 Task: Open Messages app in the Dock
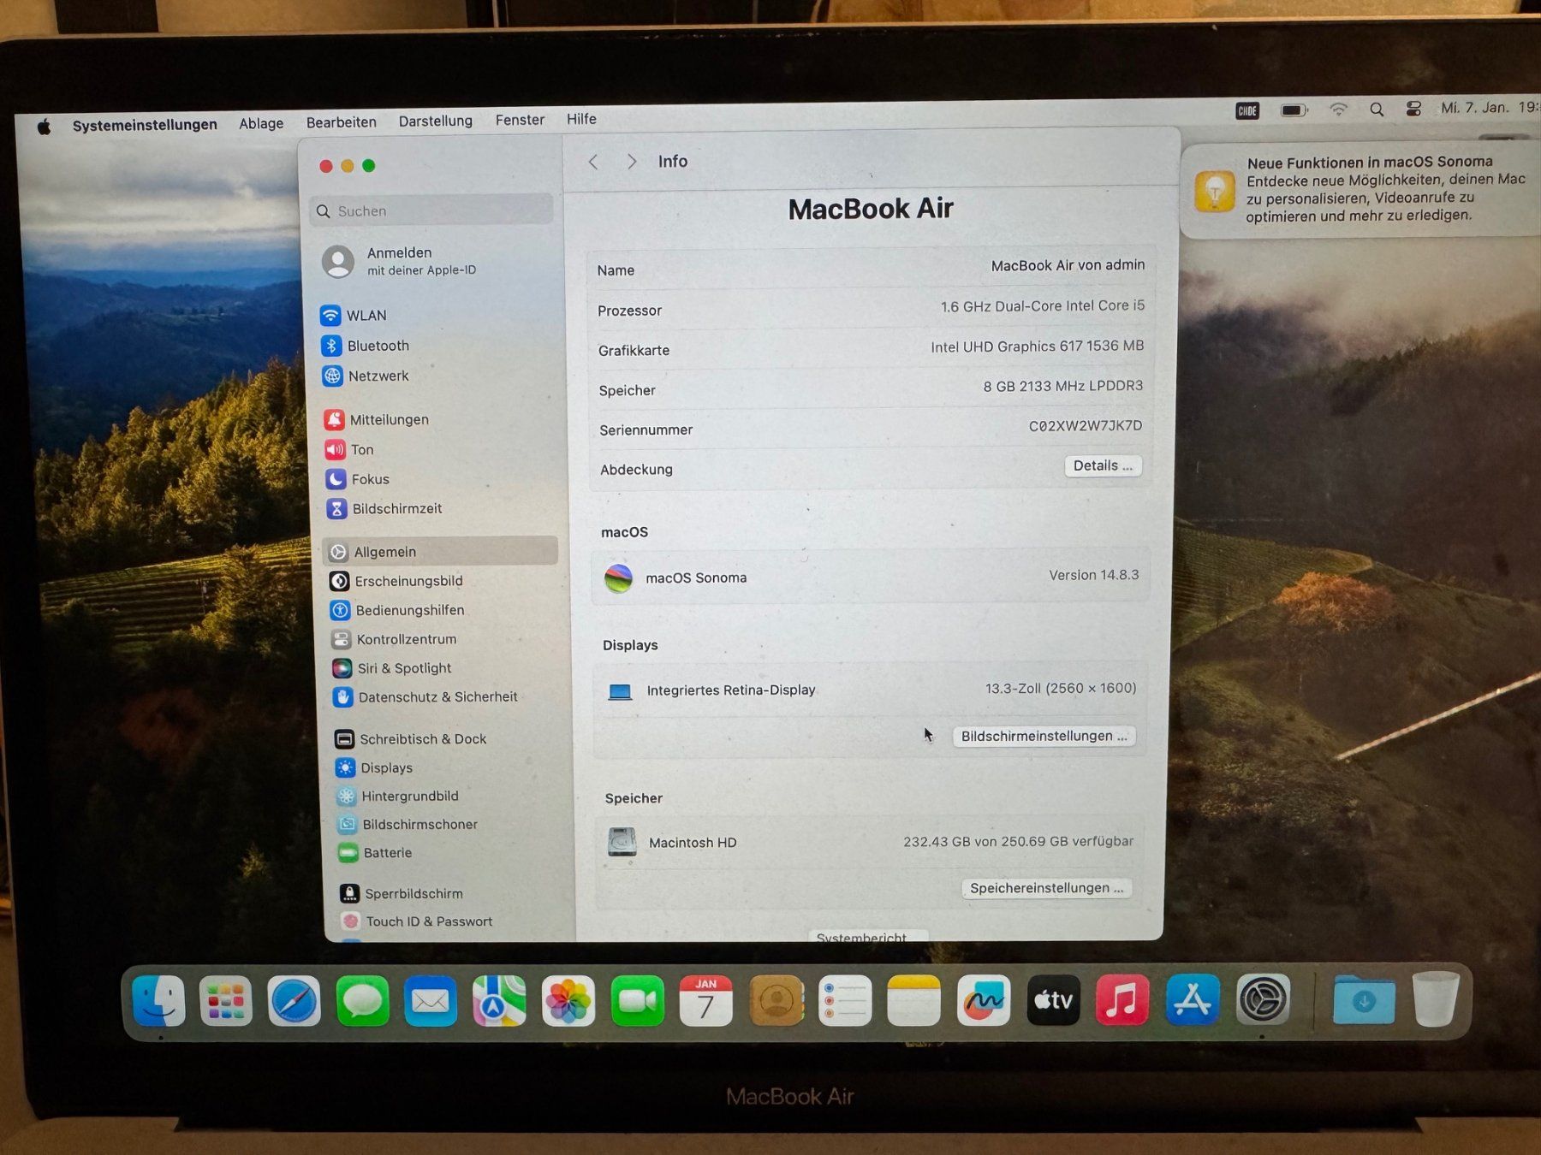tap(363, 1000)
